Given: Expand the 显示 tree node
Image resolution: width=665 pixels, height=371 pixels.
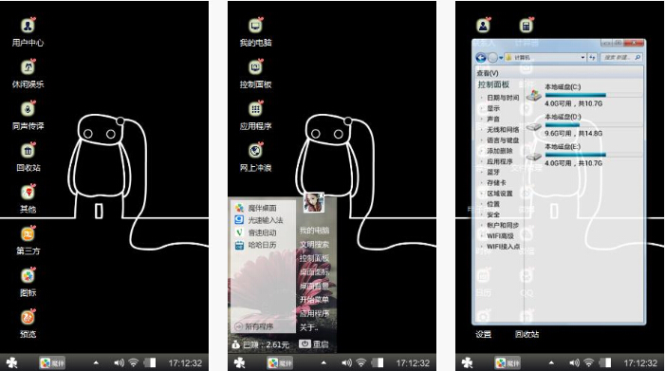Looking at the screenshot, I should pos(482,108).
